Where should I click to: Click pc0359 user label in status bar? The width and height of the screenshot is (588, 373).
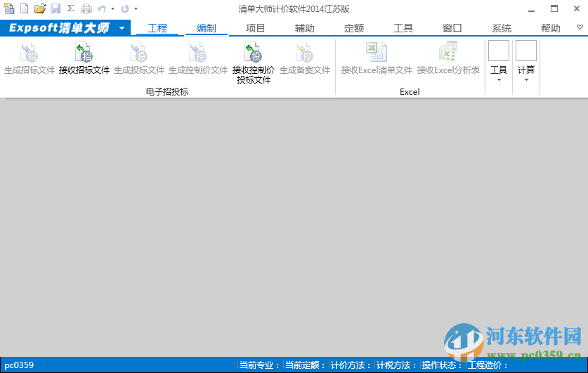[x=19, y=365]
